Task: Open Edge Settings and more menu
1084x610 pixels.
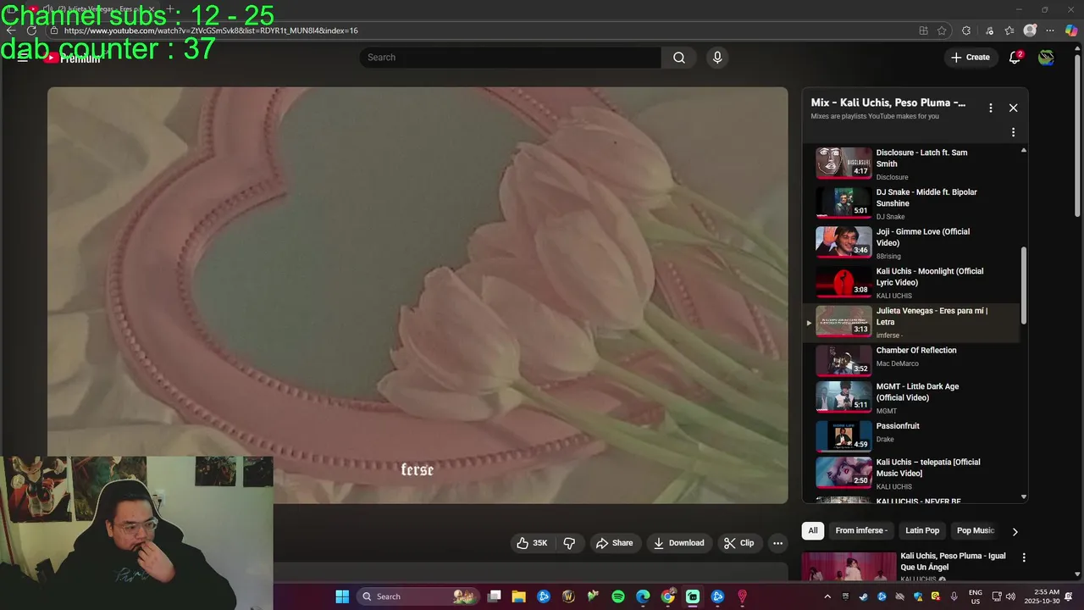Action: tap(1050, 30)
